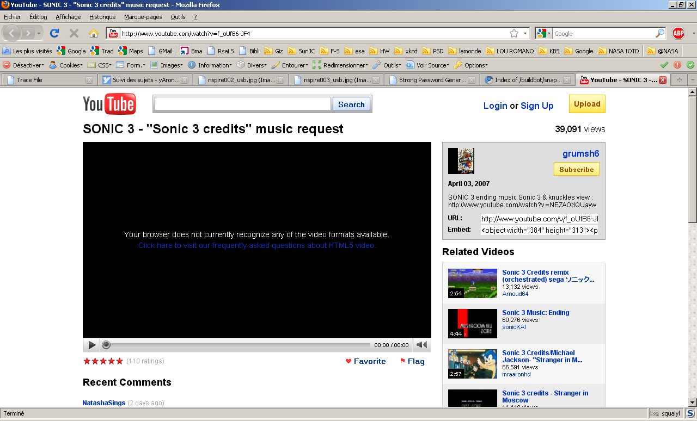Expand the Cookies dropdown menu
Screen dimensions: 697x421
tap(66, 65)
